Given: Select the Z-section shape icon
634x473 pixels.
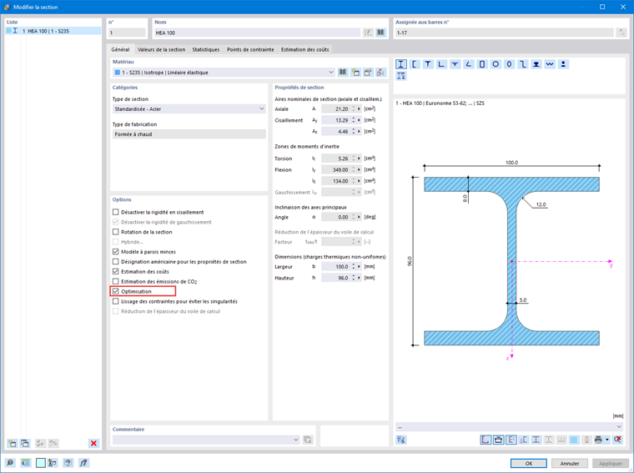Looking at the screenshot, I should coord(523,64).
